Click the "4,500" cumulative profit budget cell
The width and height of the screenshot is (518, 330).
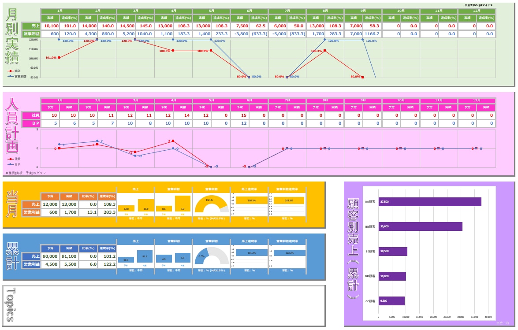[50, 264]
